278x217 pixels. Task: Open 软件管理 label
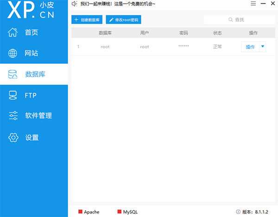tap(38, 116)
